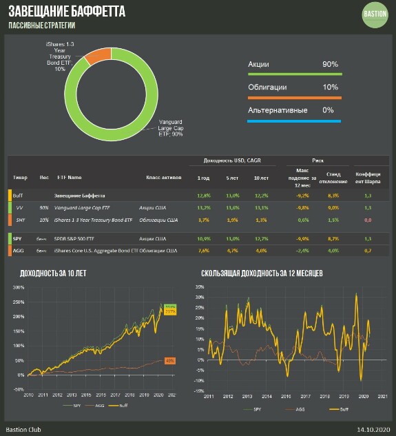Click the 'SPDR S&P 500 ETF' name
Image resolution: width=396 pixels, height=436 pixels.
pyautogui.click(x=74, y=239)
